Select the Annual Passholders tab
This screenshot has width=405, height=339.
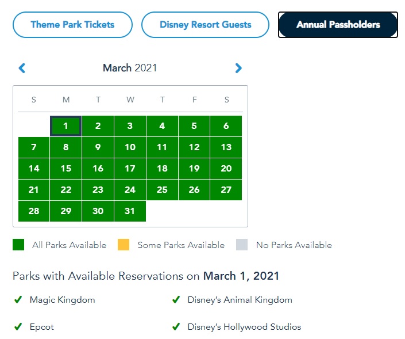pos(338,25)
